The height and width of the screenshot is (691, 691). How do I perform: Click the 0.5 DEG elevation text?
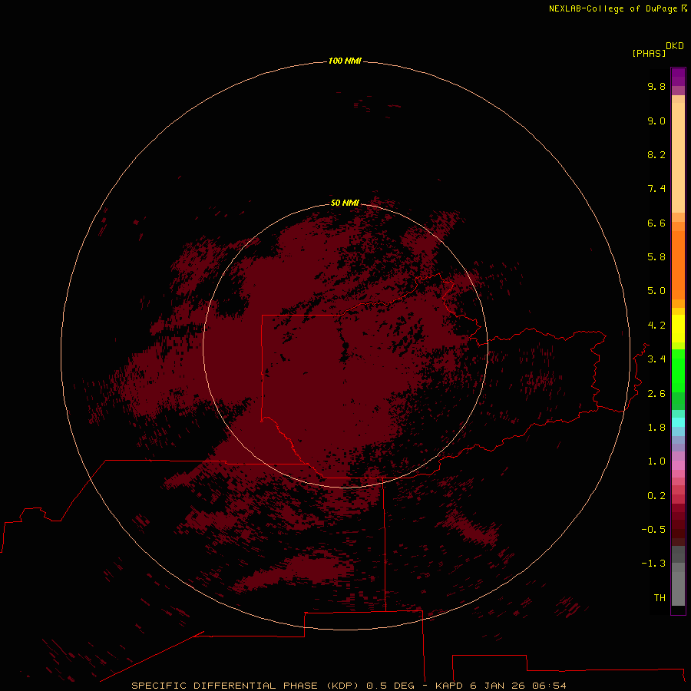[391, 686]
